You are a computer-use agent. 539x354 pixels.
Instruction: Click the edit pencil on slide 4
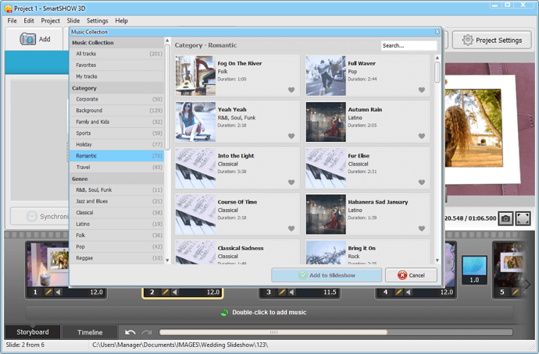398,292
